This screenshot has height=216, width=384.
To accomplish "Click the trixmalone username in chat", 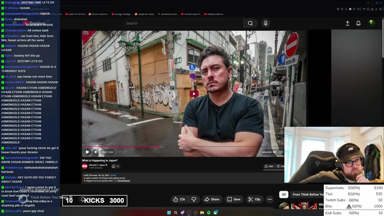I will [12, 36].
